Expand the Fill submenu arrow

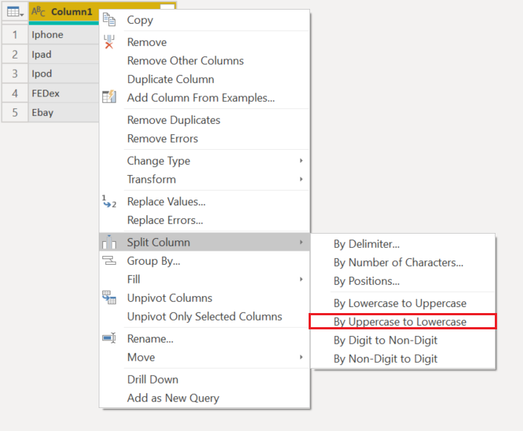pyautogui.click(x=301, y=279)
